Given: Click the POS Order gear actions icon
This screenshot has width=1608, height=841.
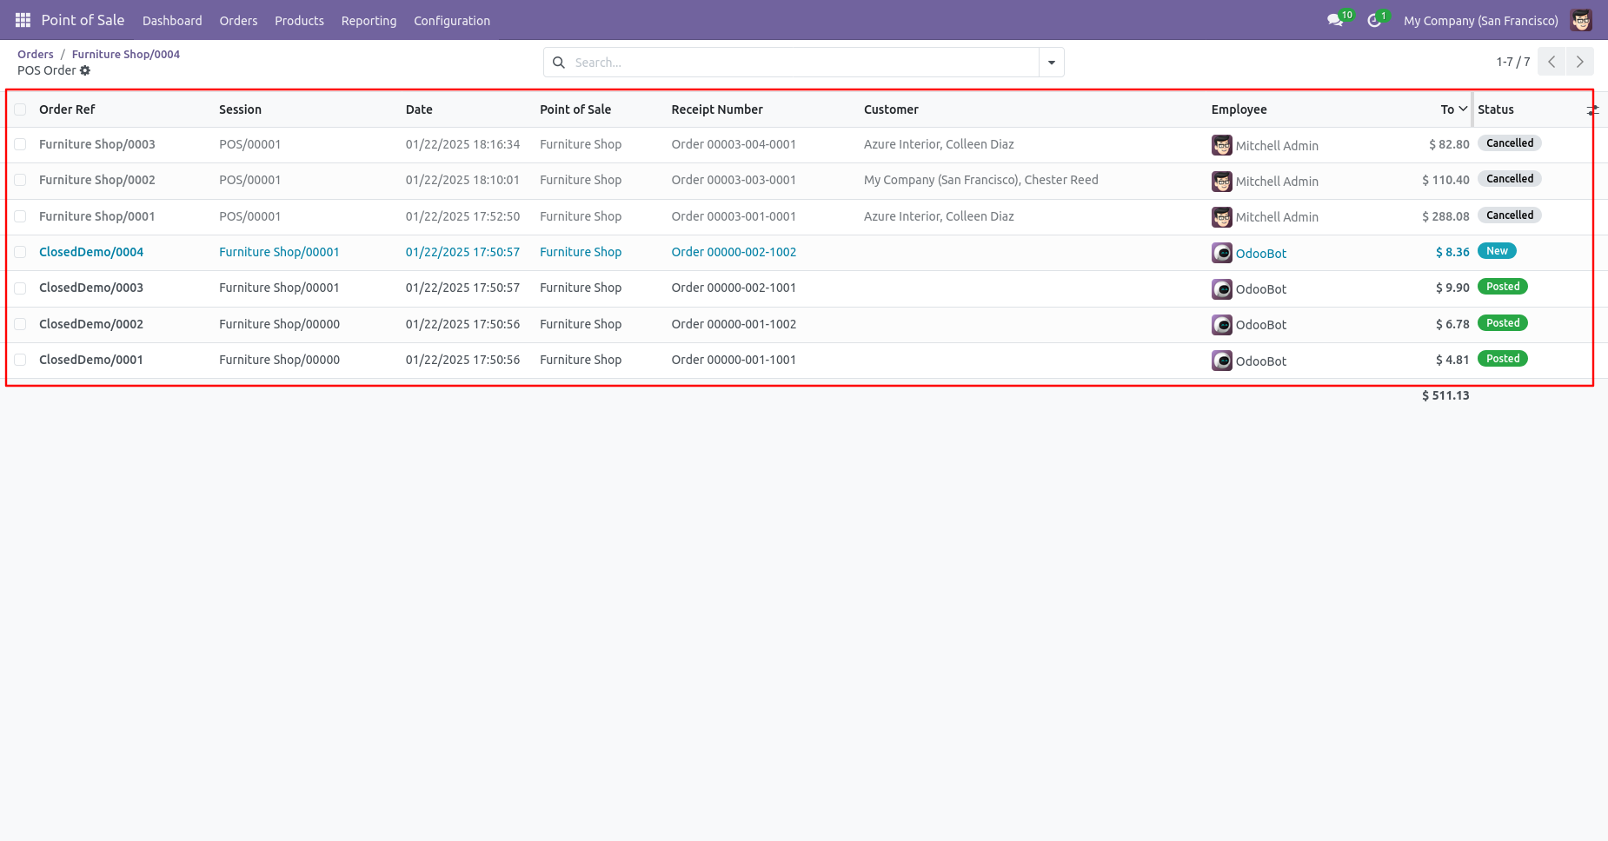Looking at the screenshot, I should 85,70.
